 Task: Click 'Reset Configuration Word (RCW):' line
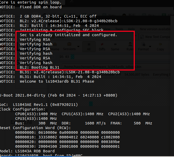[35, 128]
